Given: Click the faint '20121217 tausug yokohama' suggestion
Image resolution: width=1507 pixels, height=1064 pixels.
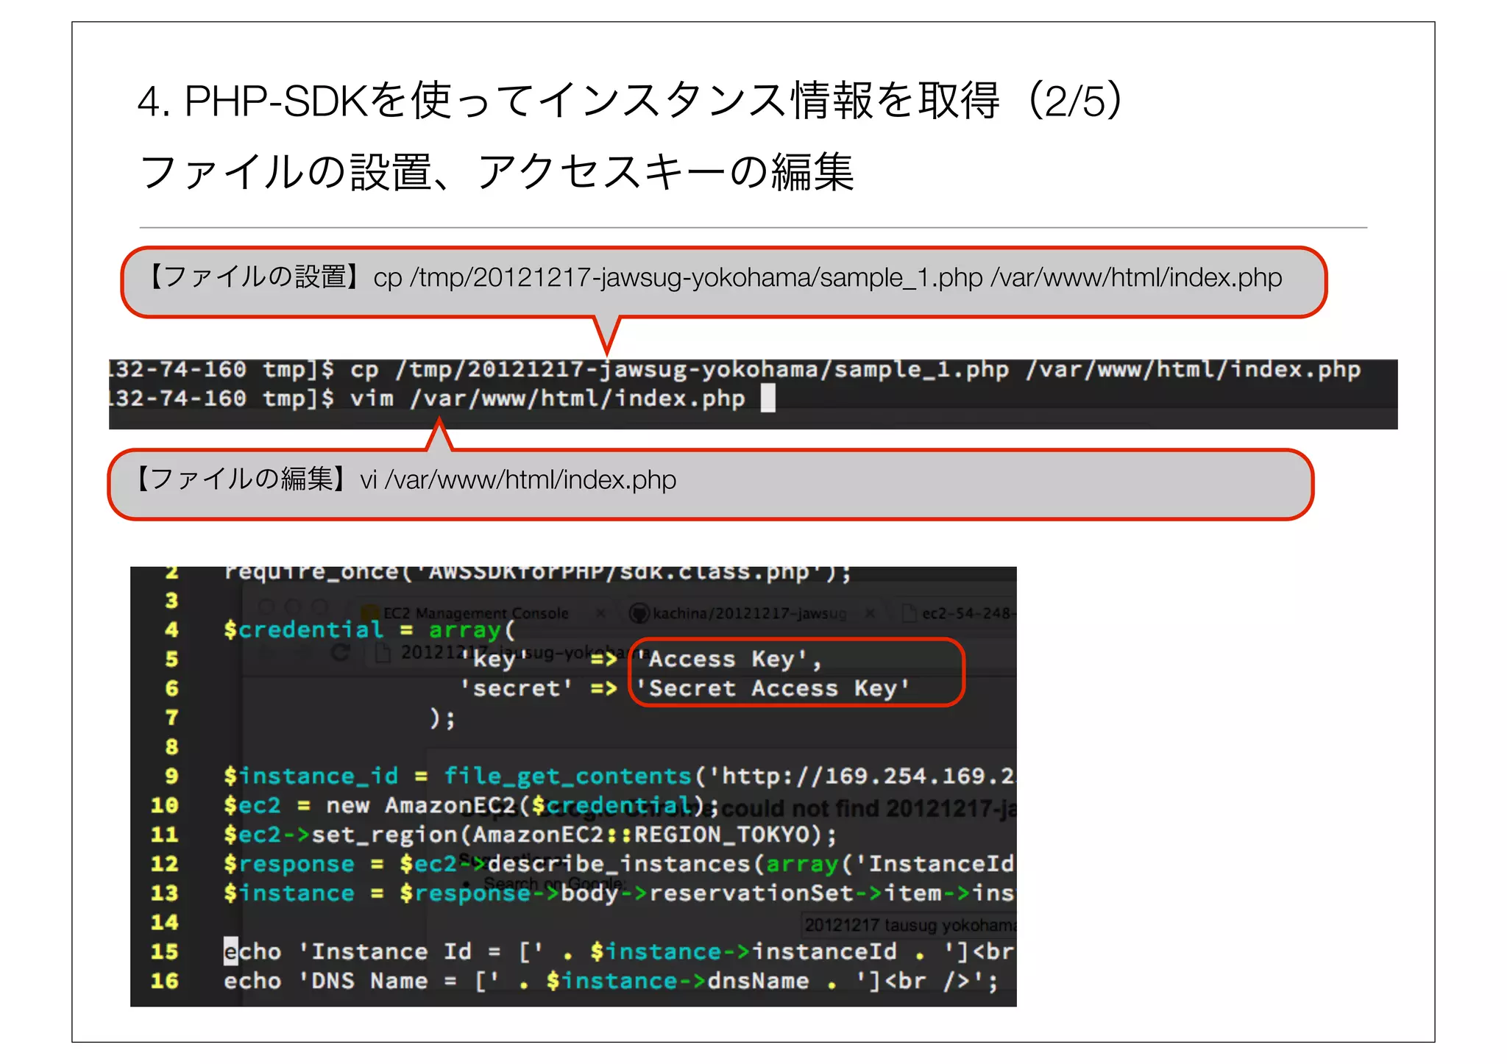Looking at the screenshot, I should 909,925.
